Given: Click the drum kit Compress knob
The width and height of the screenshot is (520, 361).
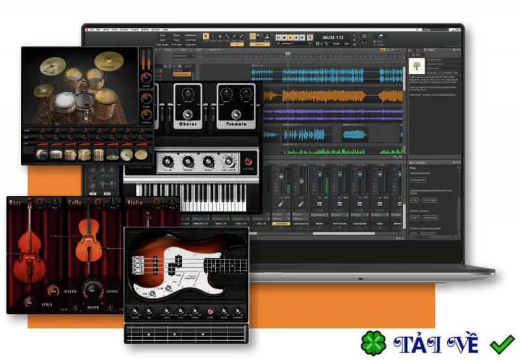Looking at the screenshot, I should [x=146, y=114].
